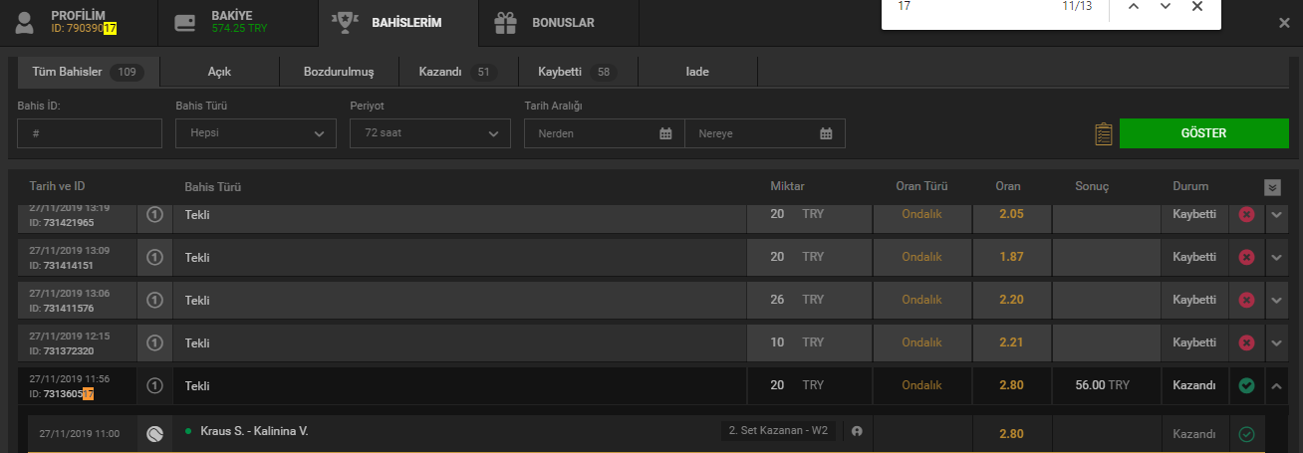The width and height of the screenshot is (1303, 453).
Task: Click the Bahis ID input field
Action: pyautogui.click(x=90, y=133)
